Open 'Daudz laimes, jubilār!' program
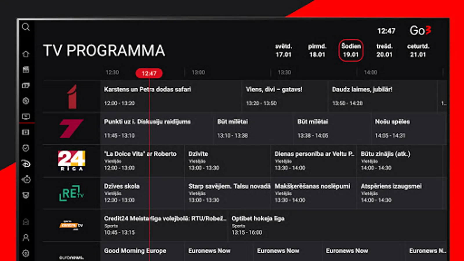The width and height of the screenshot is (464, 261). coord(383,96)
